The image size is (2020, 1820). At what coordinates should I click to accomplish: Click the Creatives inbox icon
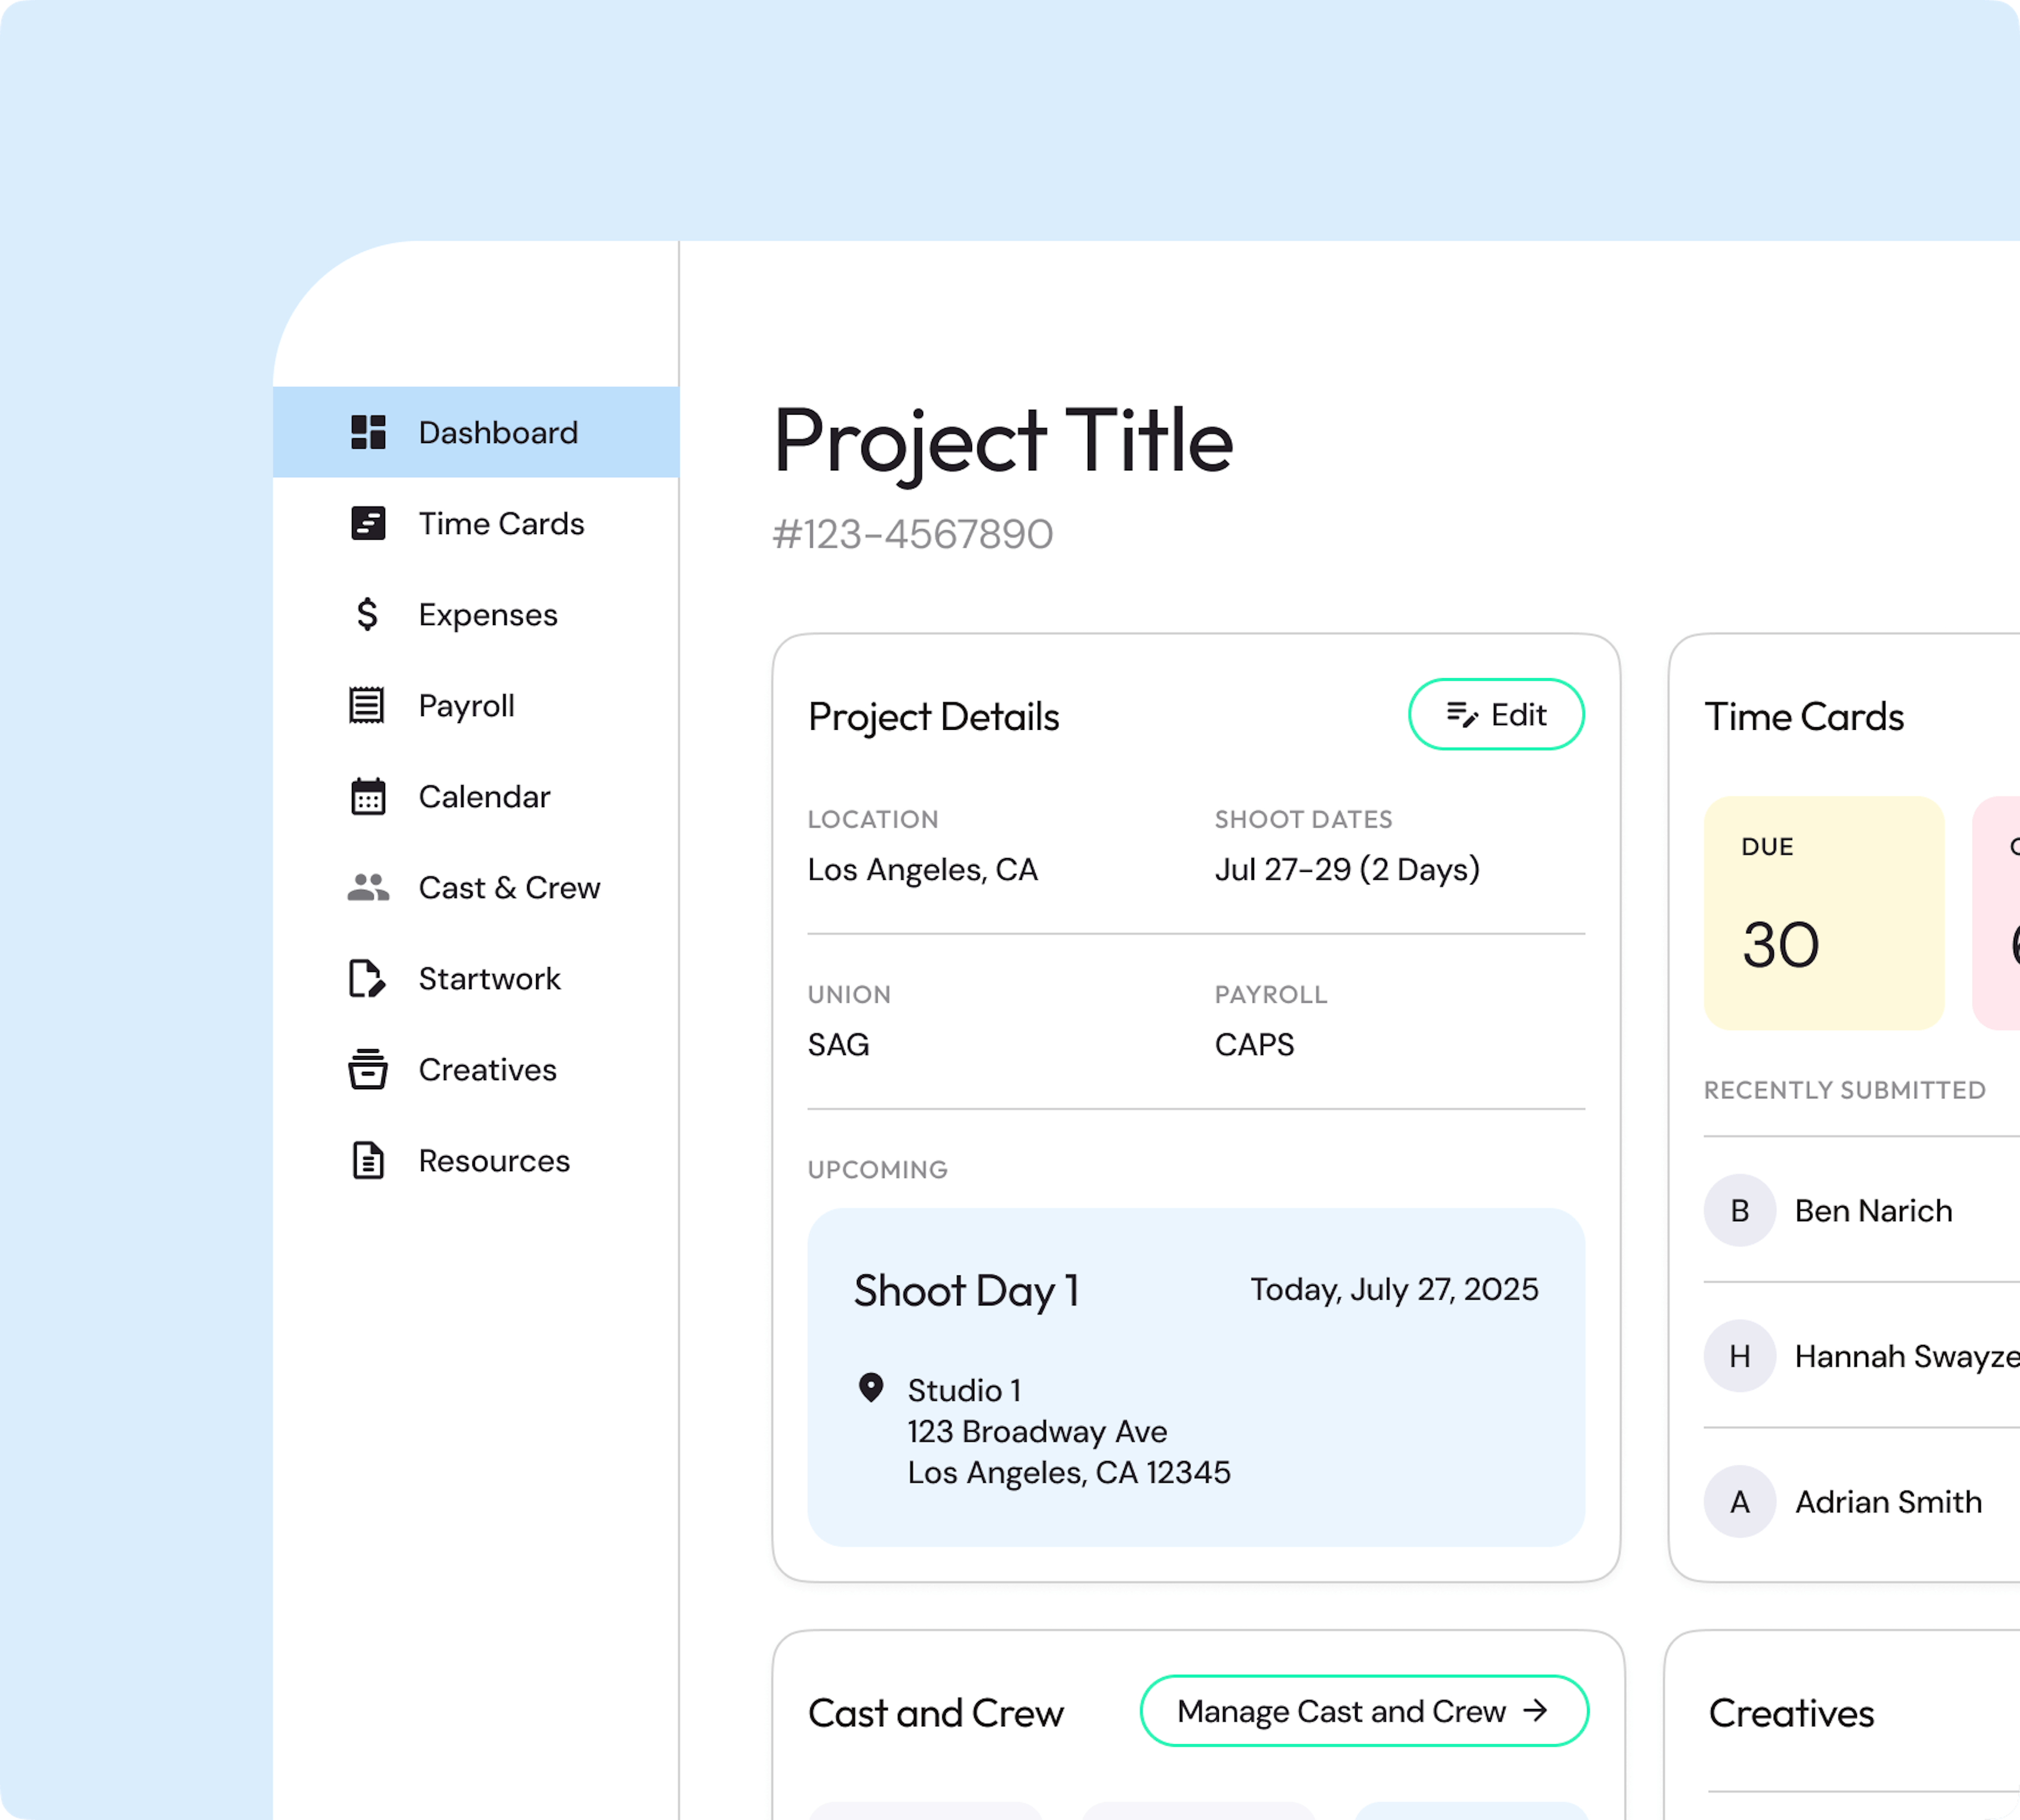368,1069
